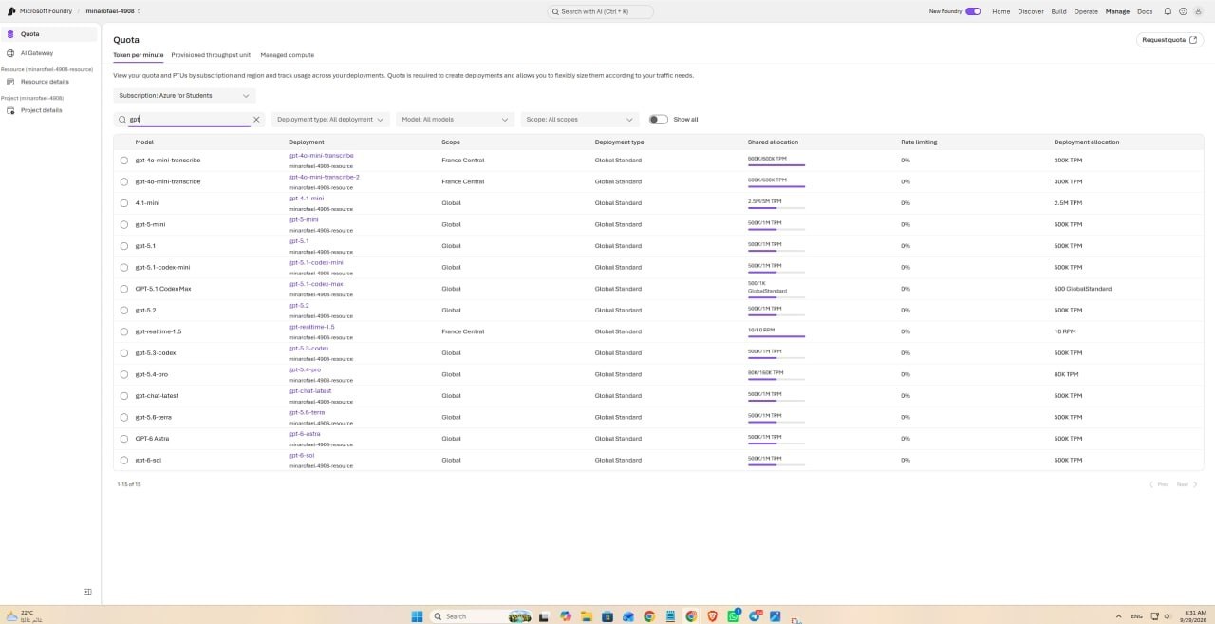Select the radio button for 4.1-mini row
This screenshot has width=1215, height=624.
coord(124,203)
